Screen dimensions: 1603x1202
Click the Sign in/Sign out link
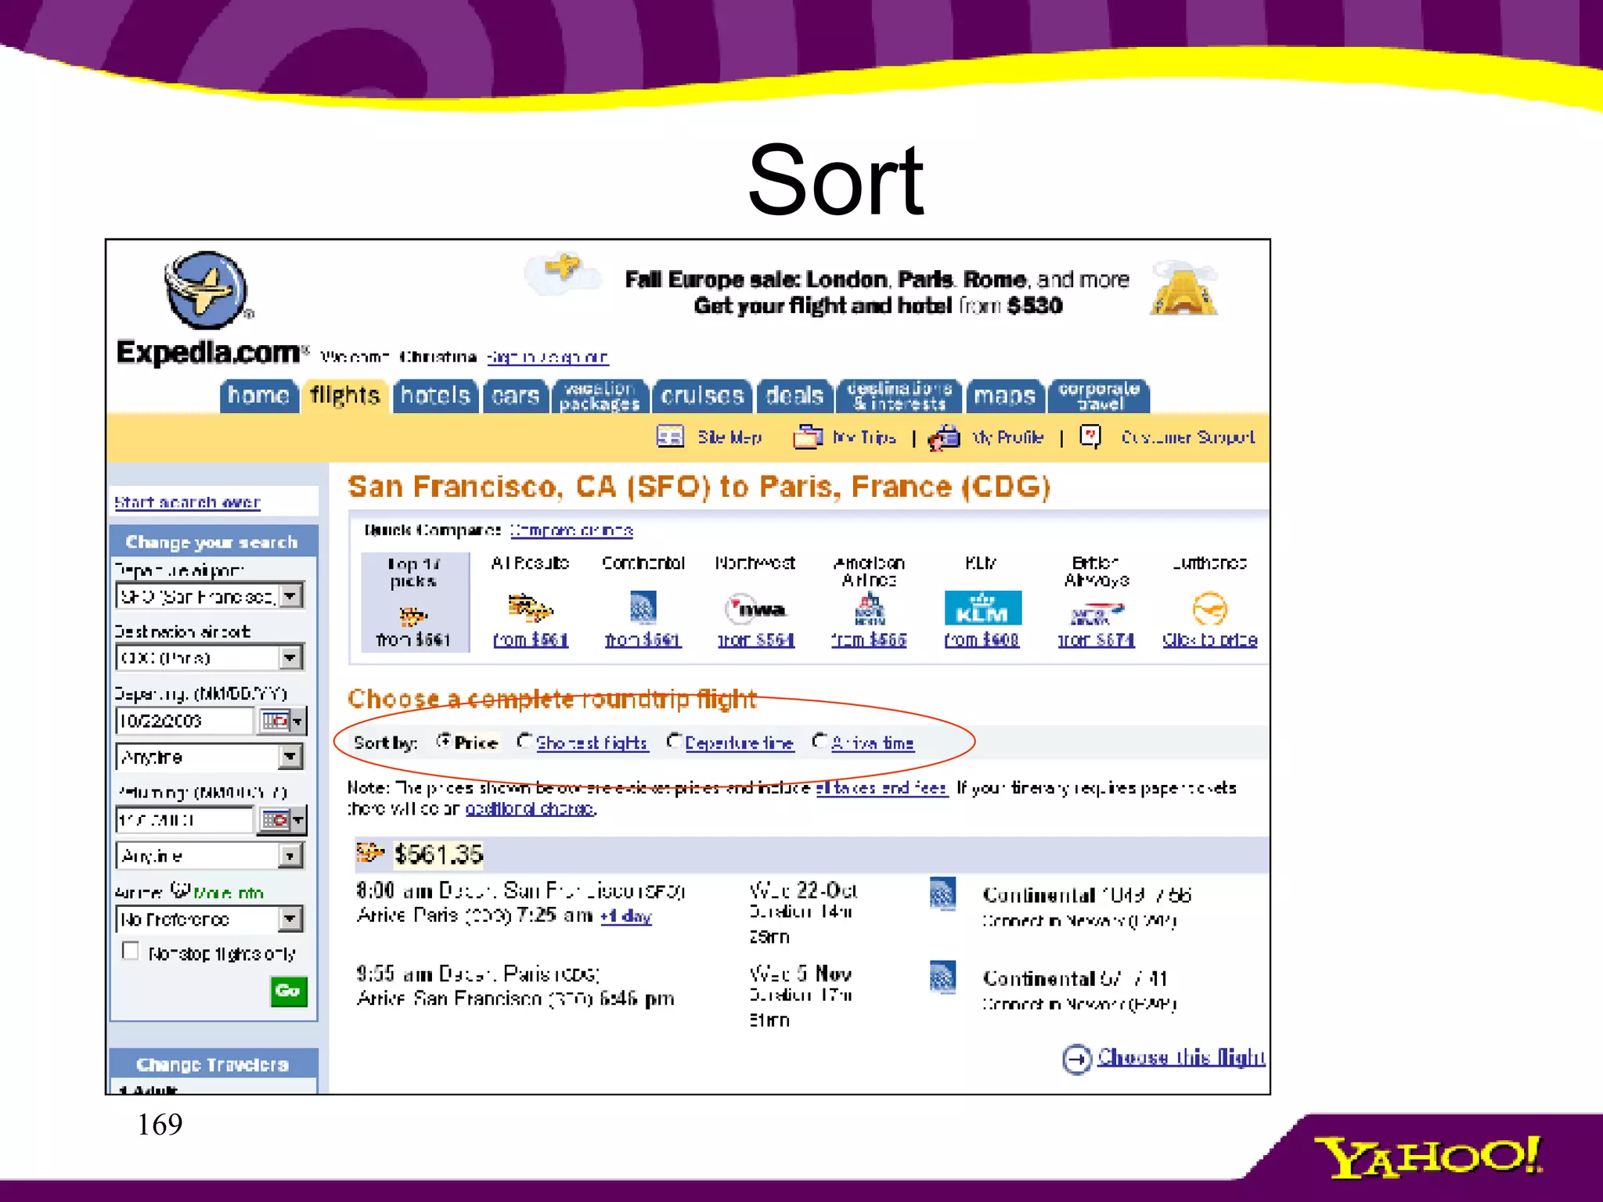point(547,357)
